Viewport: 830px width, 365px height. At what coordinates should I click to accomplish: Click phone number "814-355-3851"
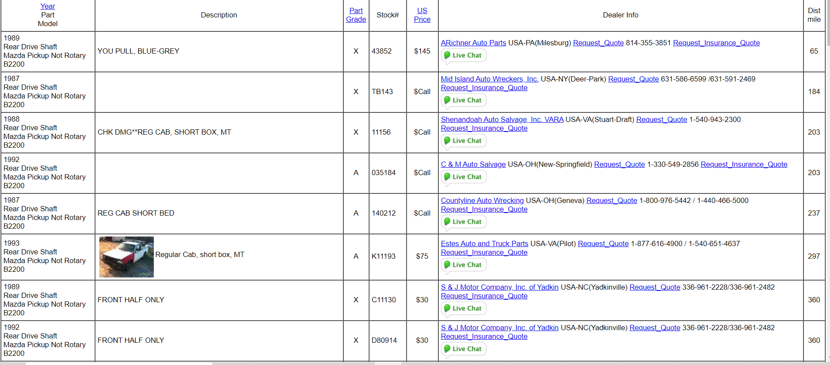click(648, 43)
